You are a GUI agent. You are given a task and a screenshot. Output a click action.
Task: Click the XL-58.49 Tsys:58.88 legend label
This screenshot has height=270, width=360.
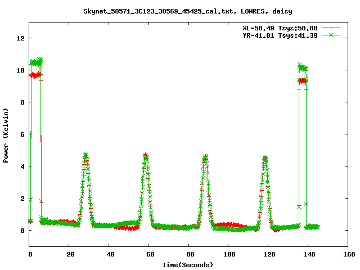[280, 28]
